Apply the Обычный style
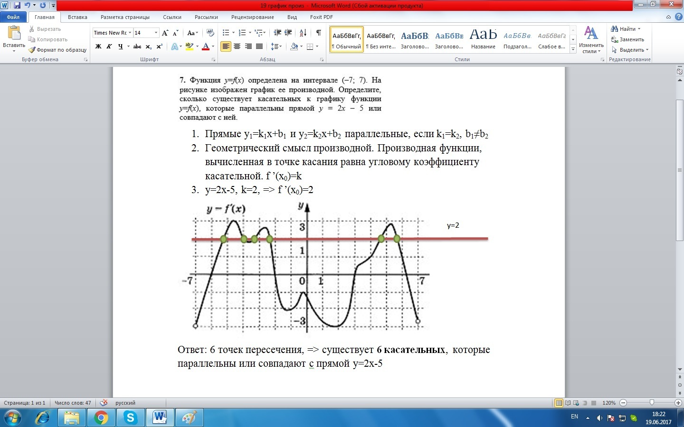 pyautogui.click(x=347, y=39)
